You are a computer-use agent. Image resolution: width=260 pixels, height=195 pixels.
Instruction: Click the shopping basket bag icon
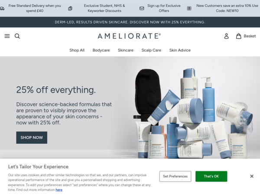point(238,36)
